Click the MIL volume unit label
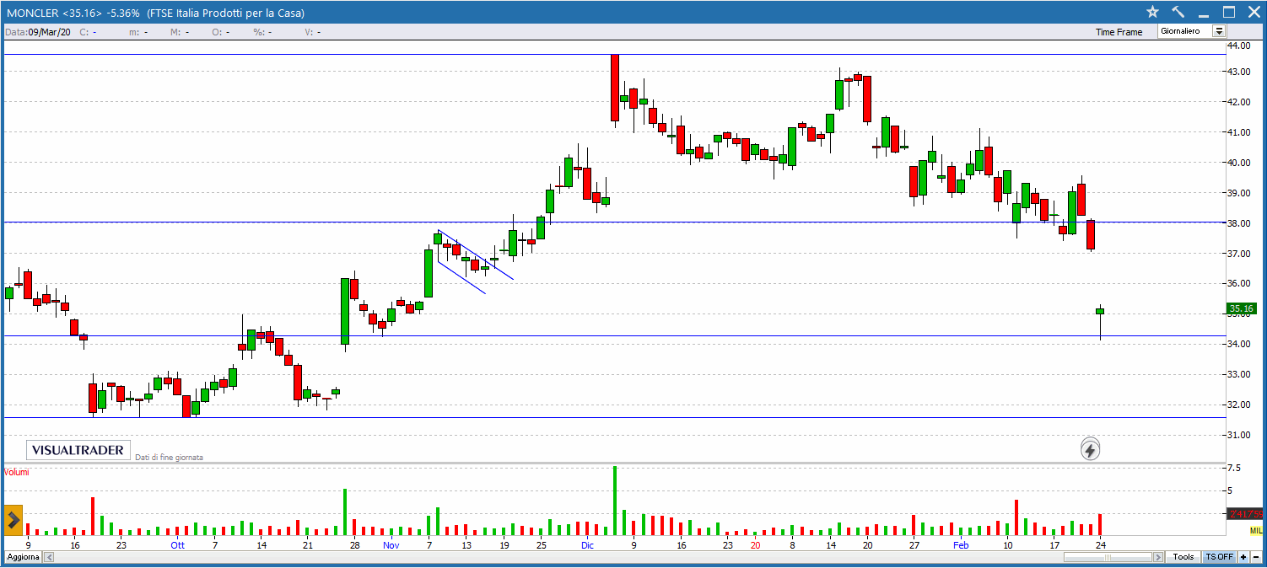1267x568 pixels. [x=1255, y=530]
